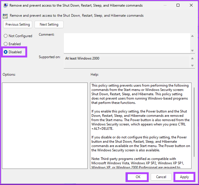Select the Not Configured radio button

[5, 36]
